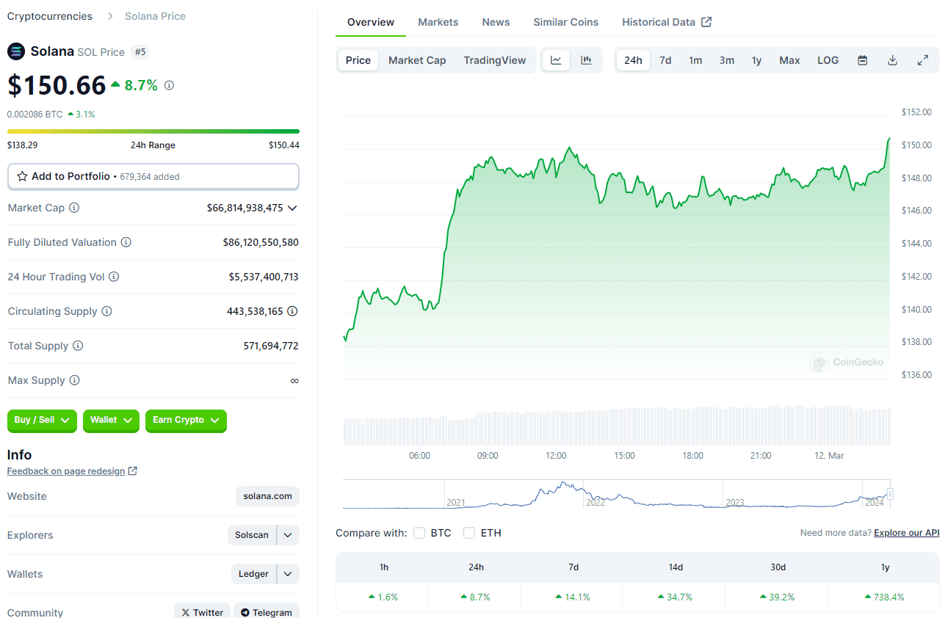Click the Solana logo icon
Viewport: 945px width, 618px height.
point(16,51)
